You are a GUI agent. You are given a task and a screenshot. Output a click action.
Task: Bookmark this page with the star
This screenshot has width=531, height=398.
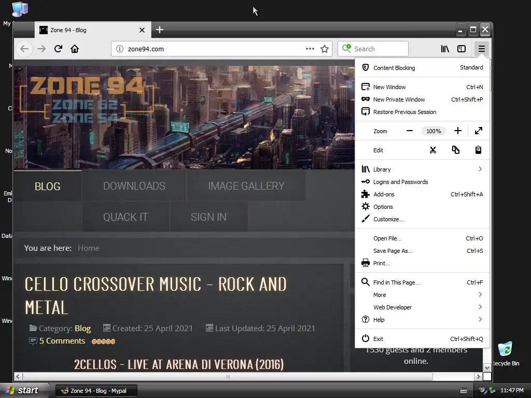325,49
